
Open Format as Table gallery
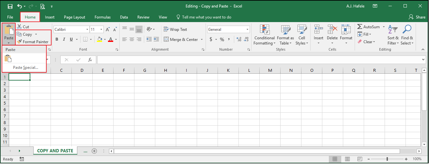click(285, 35)
